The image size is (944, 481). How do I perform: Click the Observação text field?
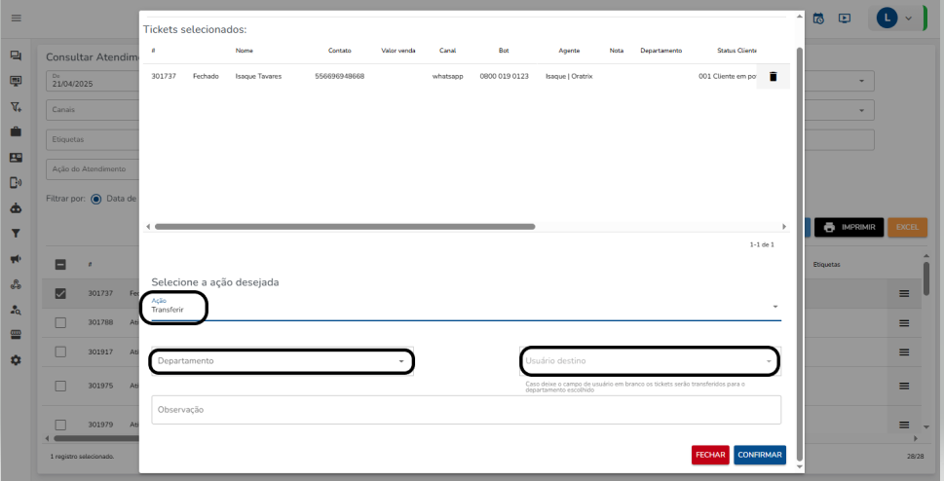pyautogui.click(x=466, y=410)
